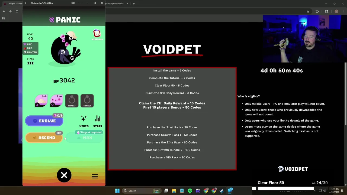The height and width of the screenshot is (195, 347).
Task: Open the Vivid sparkle icon
Action: point(84,121)
